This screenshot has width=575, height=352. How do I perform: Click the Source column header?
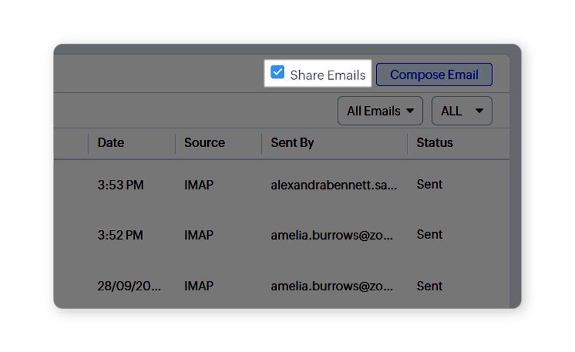click(204, 143)
